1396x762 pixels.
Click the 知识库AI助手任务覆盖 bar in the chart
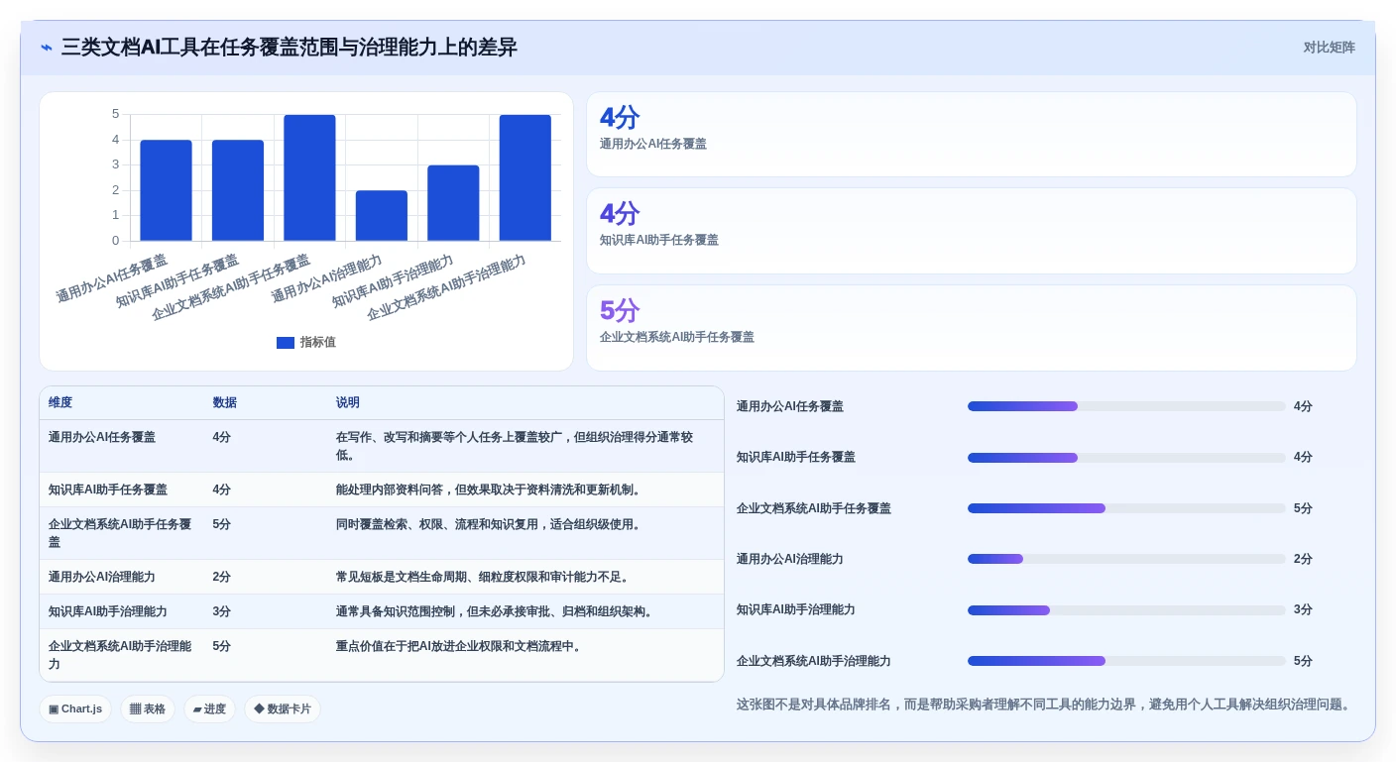point(238,190)
